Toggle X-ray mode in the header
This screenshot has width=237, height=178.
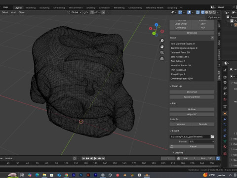[x=198, y=12]
